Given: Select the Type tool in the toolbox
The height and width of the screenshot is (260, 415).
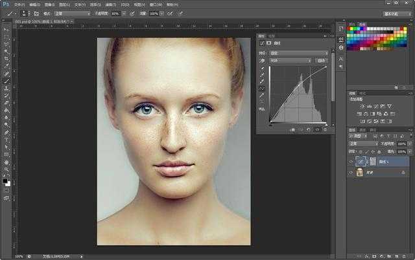Looking at the screenshot, I should [x=6, y=139].
